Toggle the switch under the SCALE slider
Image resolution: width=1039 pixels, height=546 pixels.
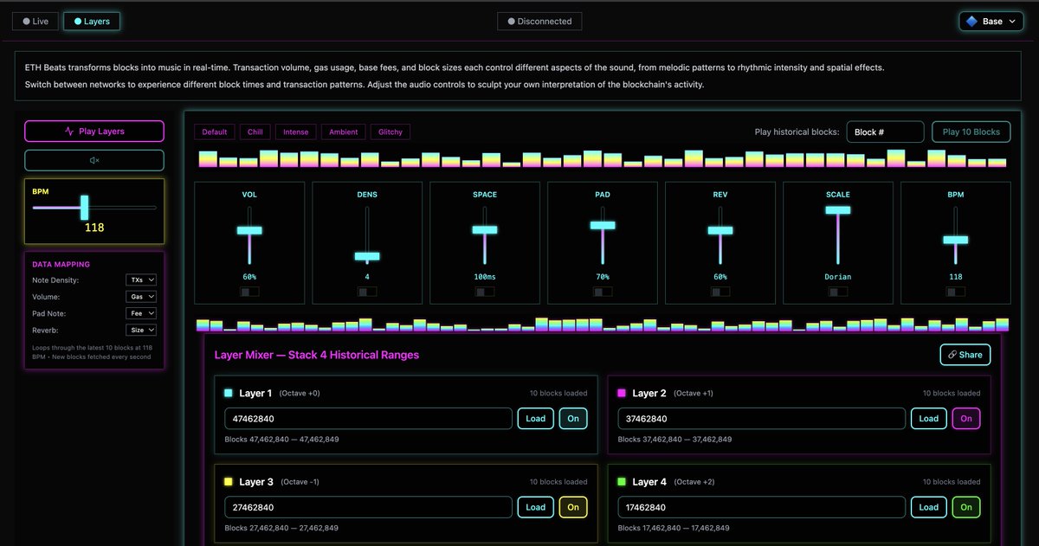coord(838,292)
